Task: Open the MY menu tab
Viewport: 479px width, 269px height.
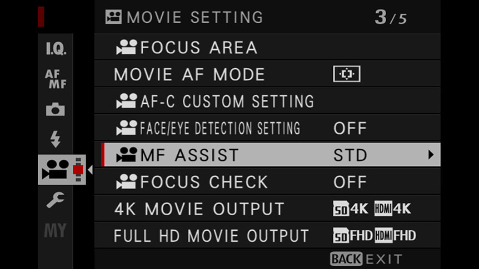Action: (56, 230)
